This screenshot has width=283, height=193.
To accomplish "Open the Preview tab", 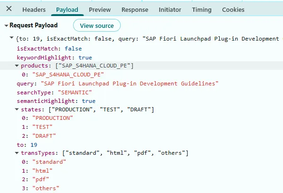I will pyautogui.click(x=100, y=10).
